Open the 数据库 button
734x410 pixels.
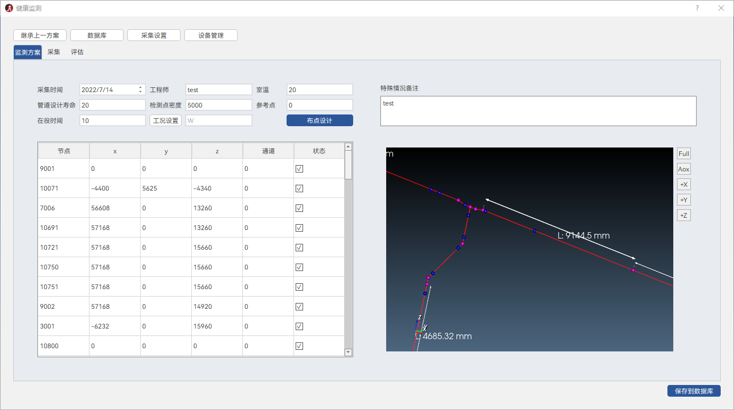tap(97, 35)
